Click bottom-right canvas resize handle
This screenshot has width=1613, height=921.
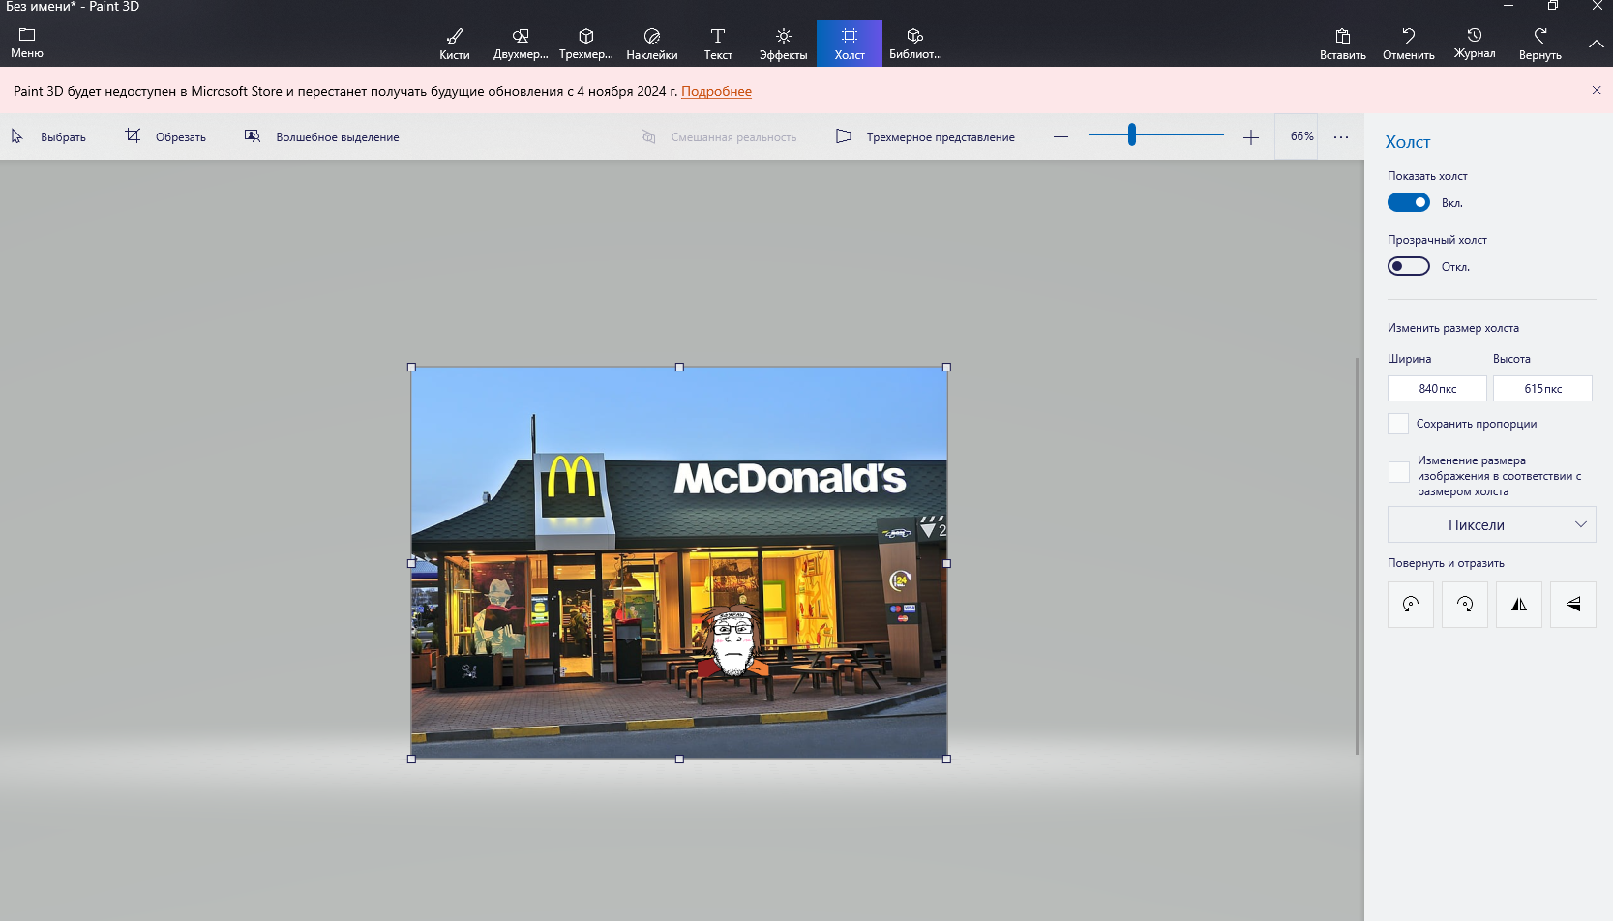(x=946, y=758)
